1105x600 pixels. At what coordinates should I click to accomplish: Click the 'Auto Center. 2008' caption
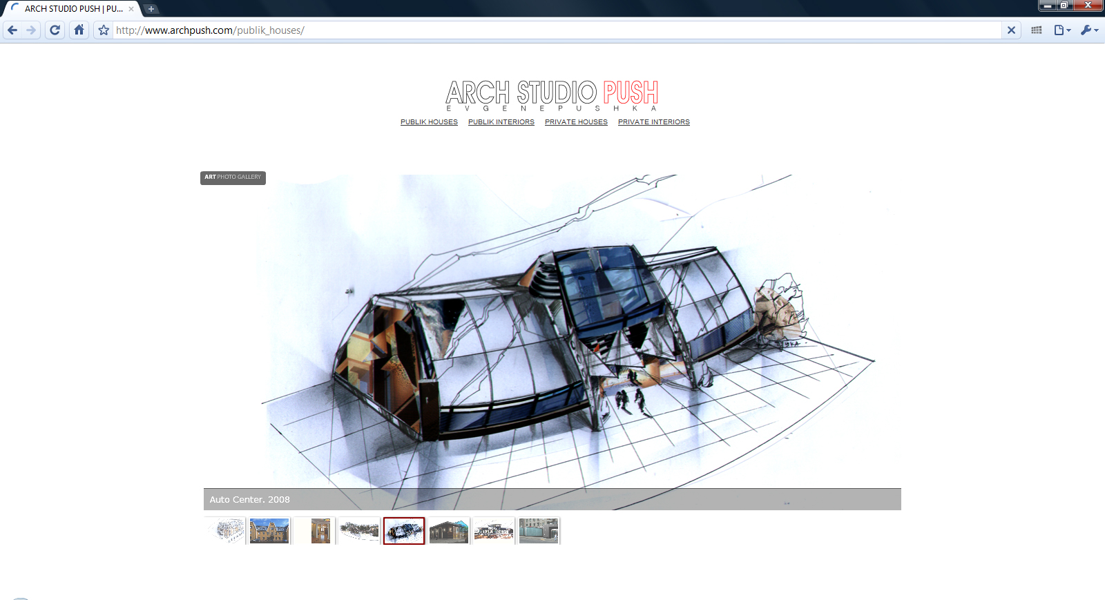click(x=250, y=500)
